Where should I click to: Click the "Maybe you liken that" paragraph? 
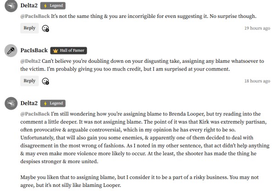137,181
